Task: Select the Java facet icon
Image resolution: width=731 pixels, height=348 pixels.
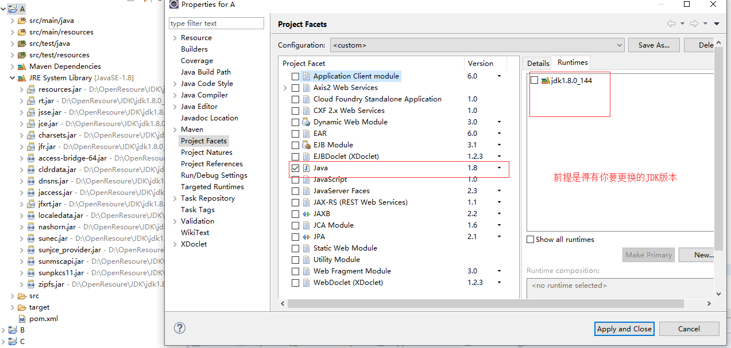Action: (307, 168)
